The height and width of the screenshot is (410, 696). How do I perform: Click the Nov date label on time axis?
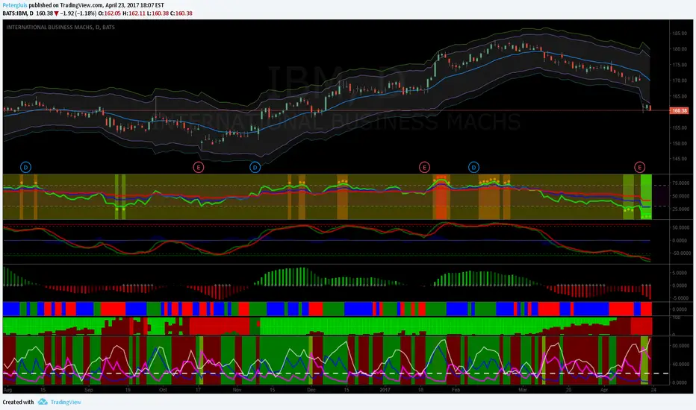point(237,390)
